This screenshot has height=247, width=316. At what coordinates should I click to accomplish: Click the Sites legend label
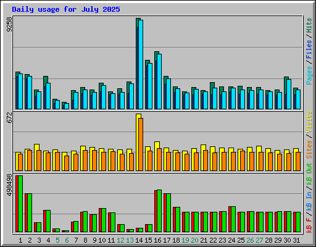(309, 149)
